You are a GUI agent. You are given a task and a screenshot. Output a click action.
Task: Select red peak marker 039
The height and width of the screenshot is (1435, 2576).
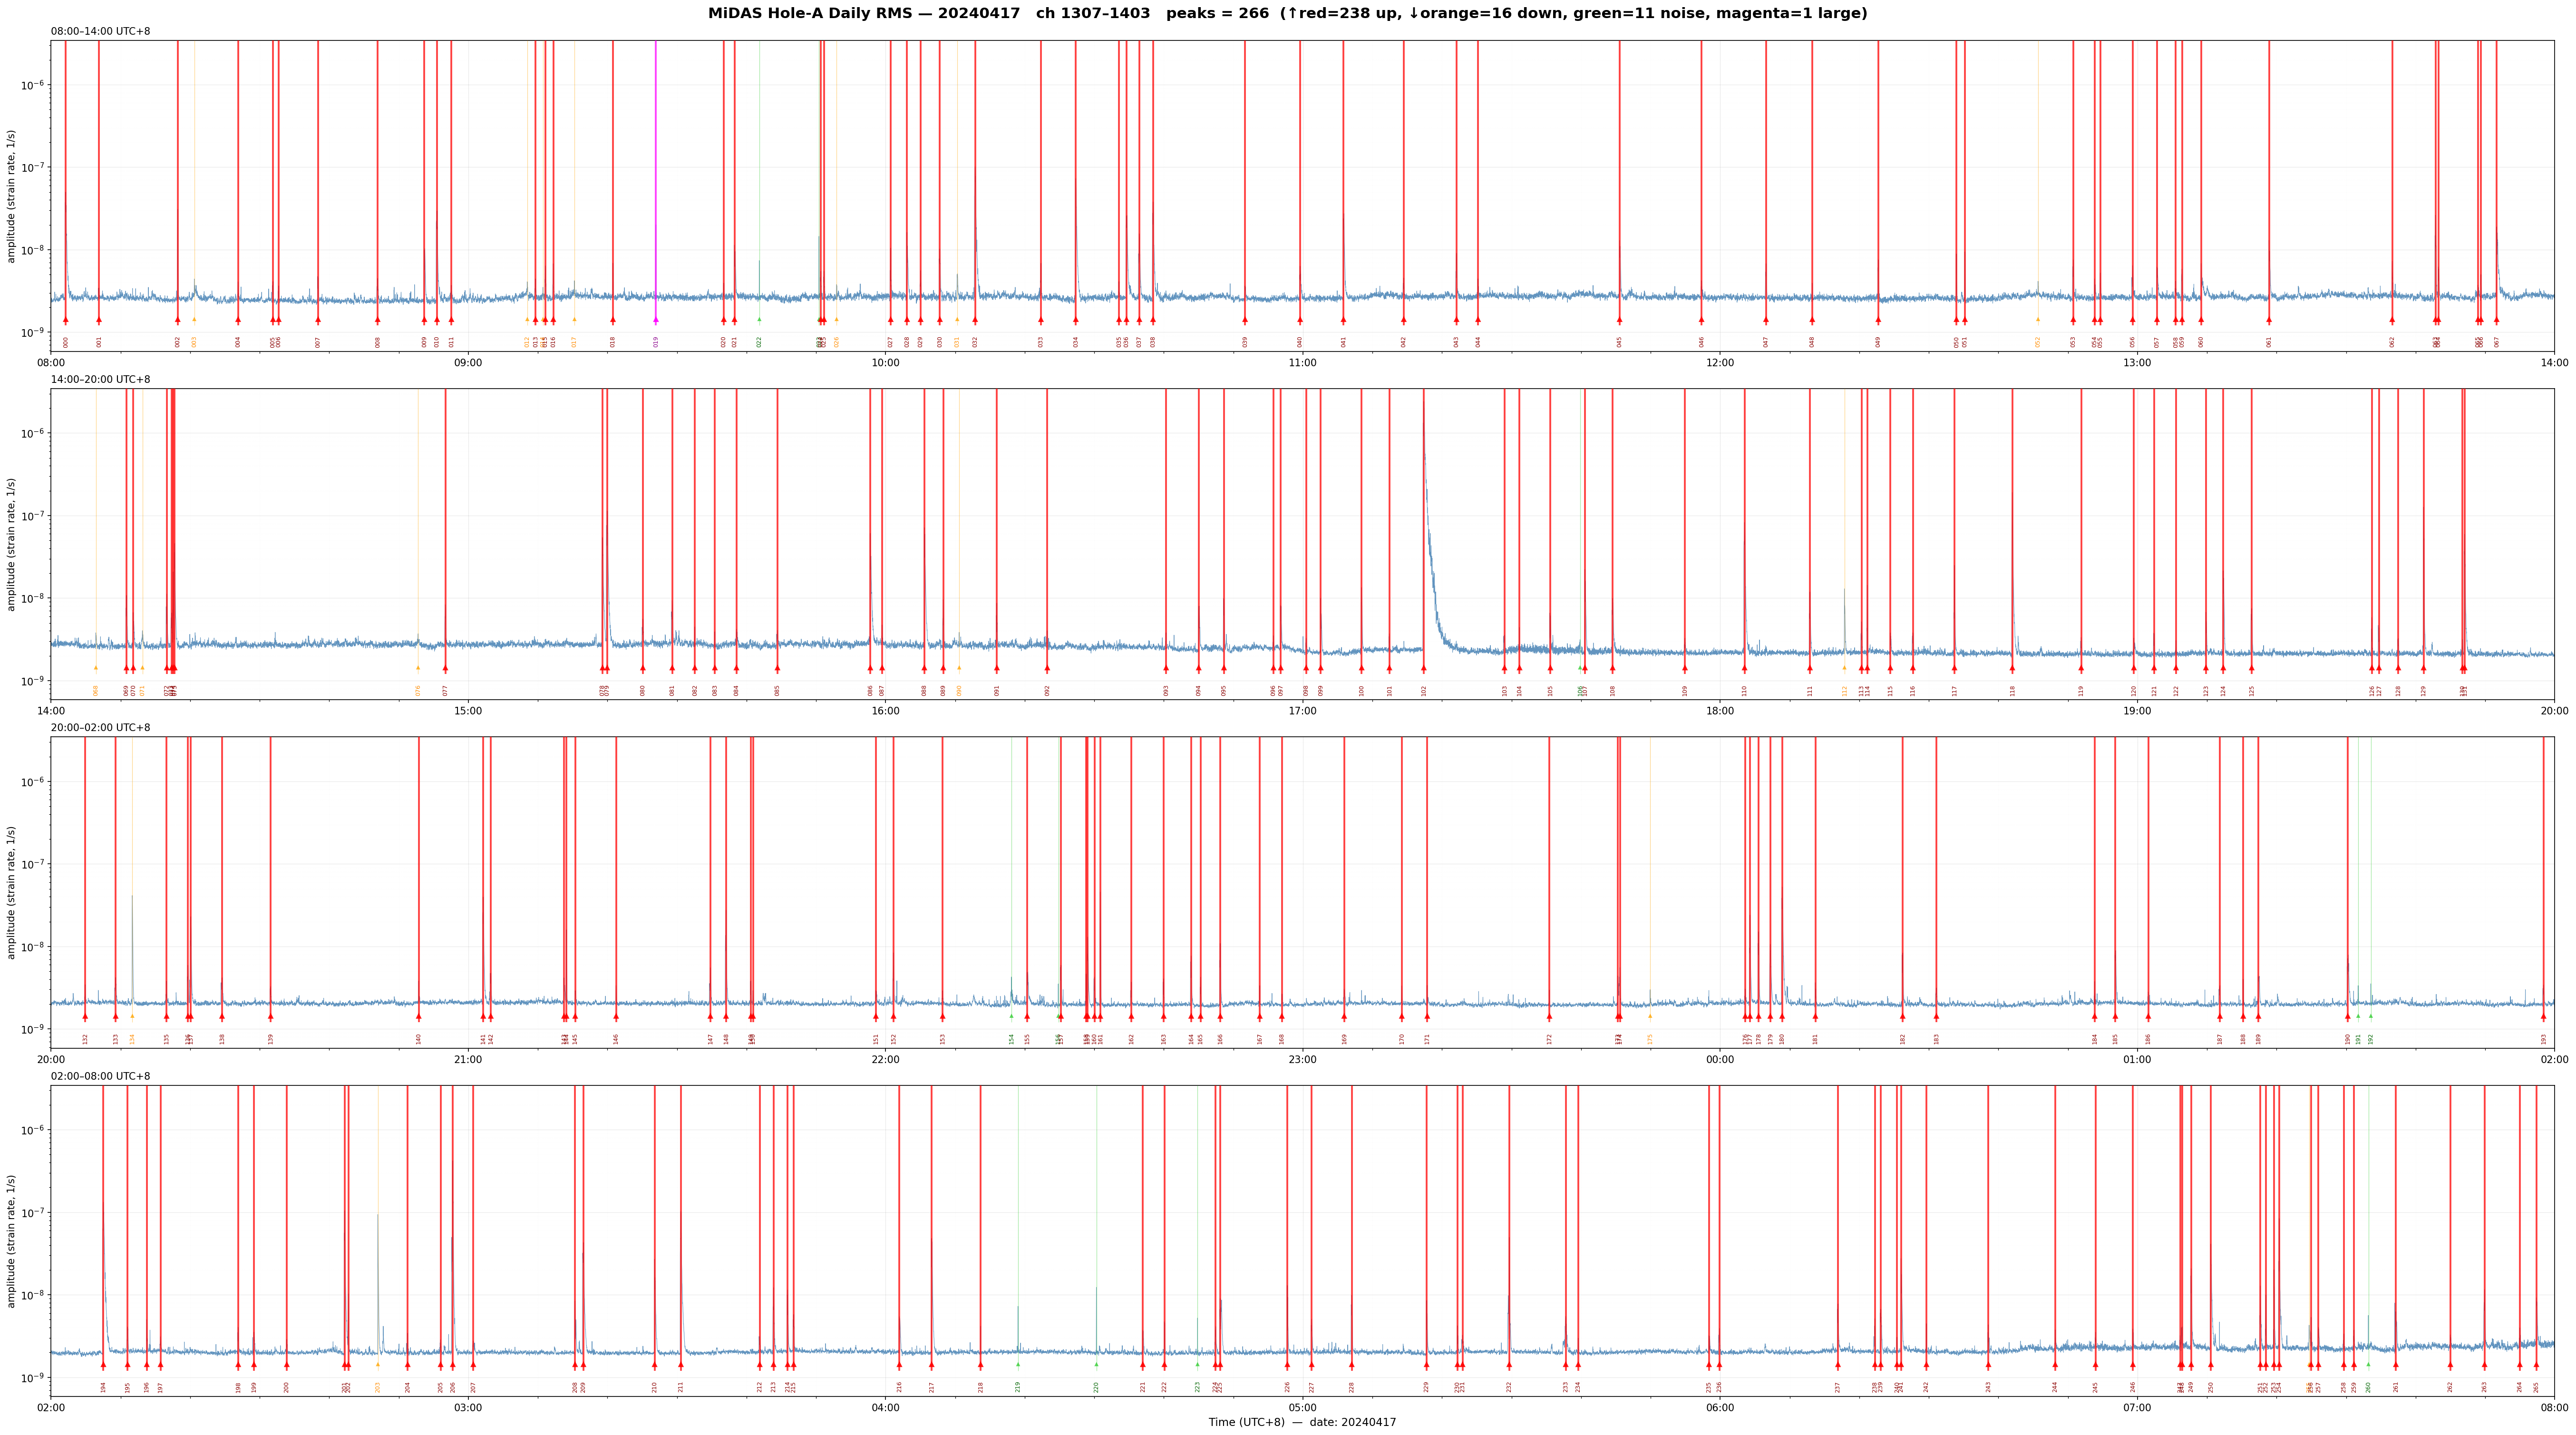pyautogui.click(x=1245, y=320)
